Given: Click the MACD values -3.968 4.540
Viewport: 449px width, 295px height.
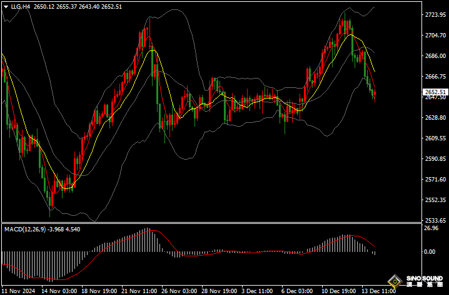Looking at the screenshot, I should point(64,230).
